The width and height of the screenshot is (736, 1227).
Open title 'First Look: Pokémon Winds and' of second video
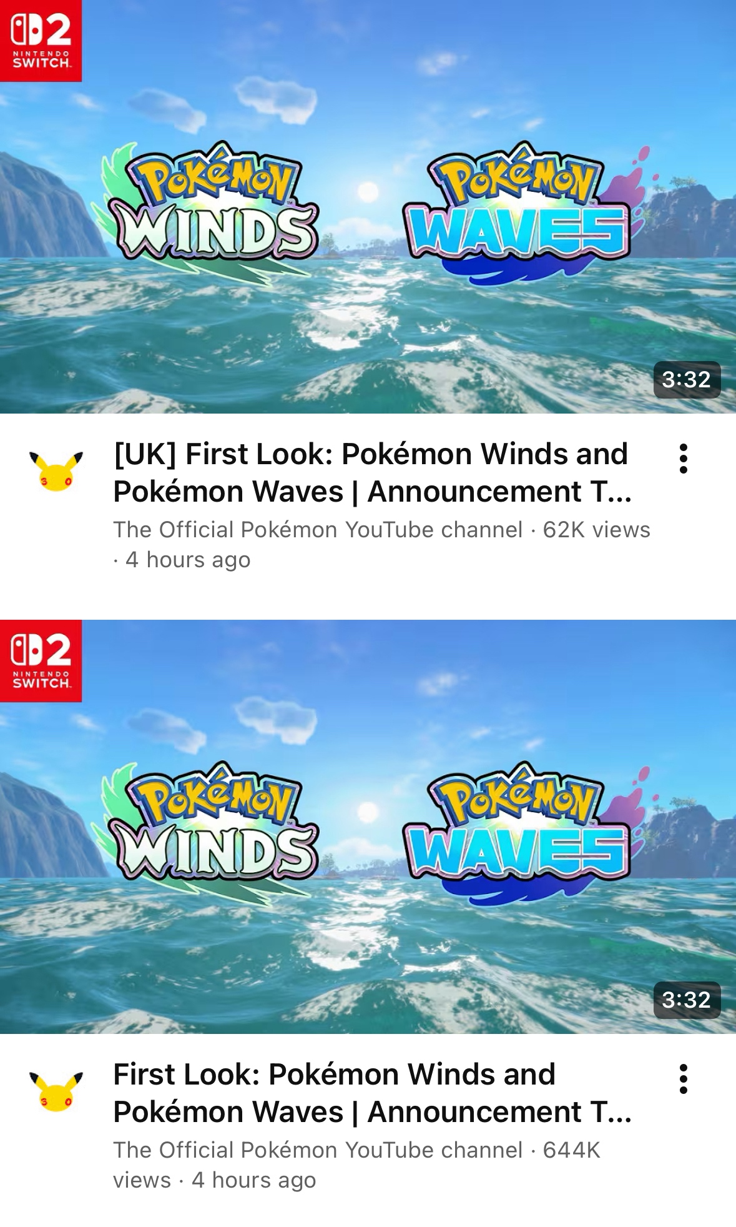pos(334,1075)
